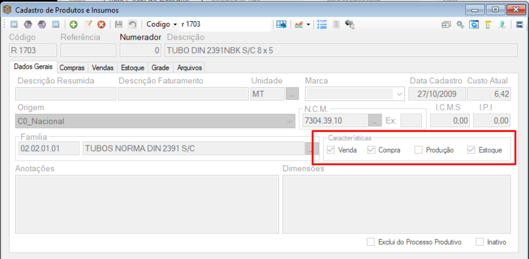Edit the current product record

pos(88,24)
